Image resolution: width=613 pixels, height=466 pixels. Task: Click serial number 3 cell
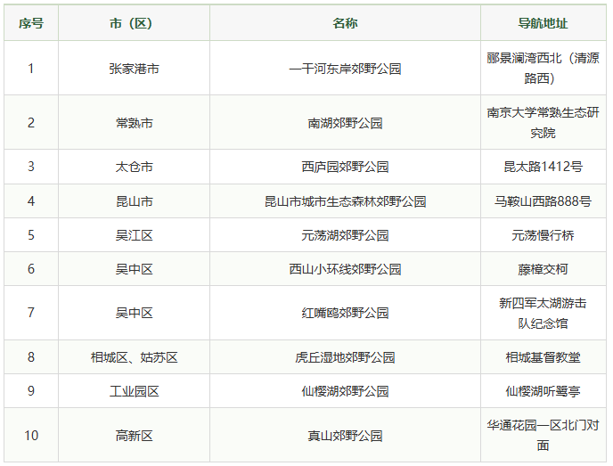click(x=31, y=167)
